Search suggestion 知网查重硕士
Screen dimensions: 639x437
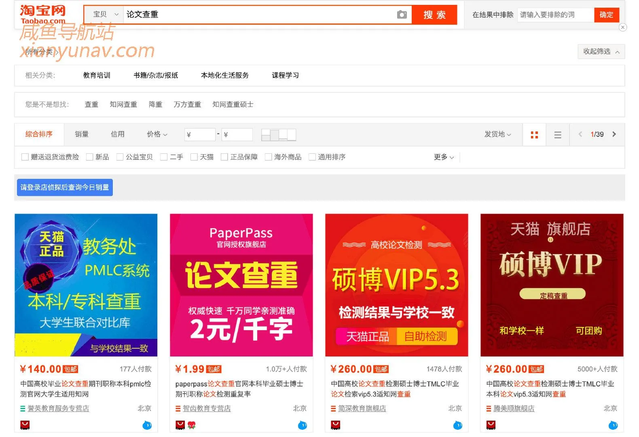(233, 104)
